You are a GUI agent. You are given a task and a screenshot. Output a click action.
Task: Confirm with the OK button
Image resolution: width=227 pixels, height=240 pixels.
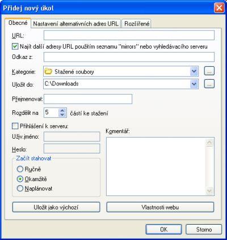[x=163, y=229]
